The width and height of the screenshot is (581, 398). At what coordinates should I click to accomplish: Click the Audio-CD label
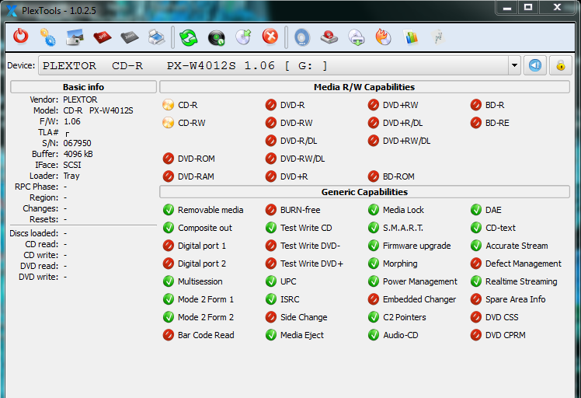[x=401, y=335]
